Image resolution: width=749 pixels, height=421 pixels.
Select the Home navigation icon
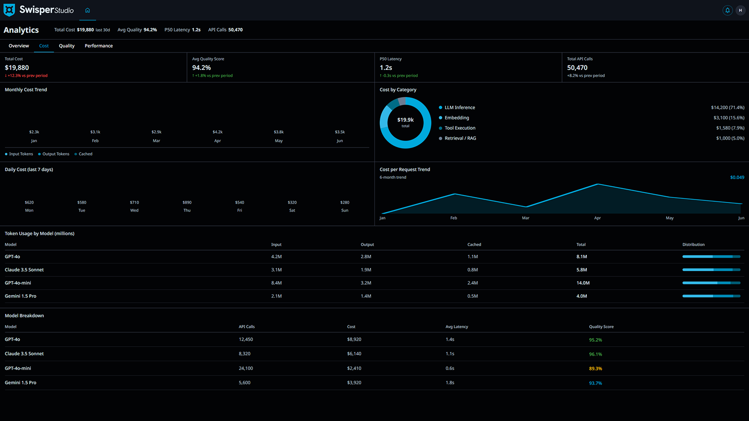[x=87, y=9]
